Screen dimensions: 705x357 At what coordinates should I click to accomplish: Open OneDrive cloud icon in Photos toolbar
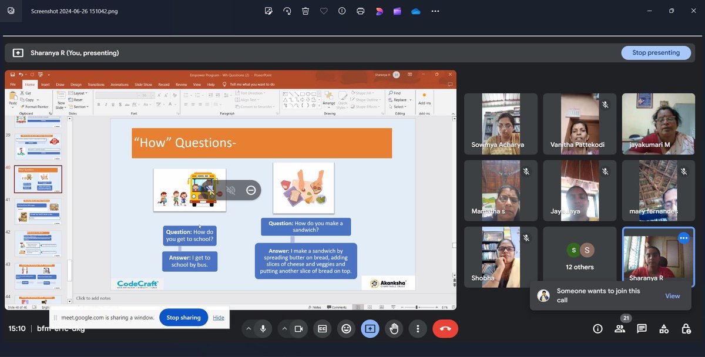coord(416,11)
